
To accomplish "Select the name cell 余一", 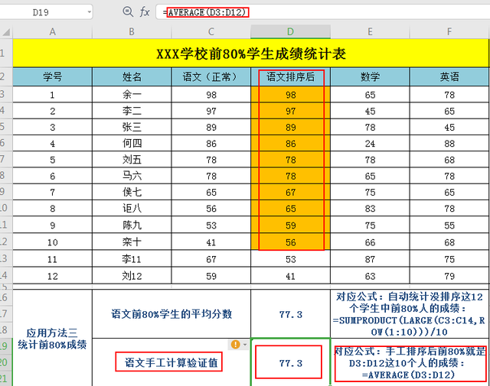I will [x=132, y=95].
